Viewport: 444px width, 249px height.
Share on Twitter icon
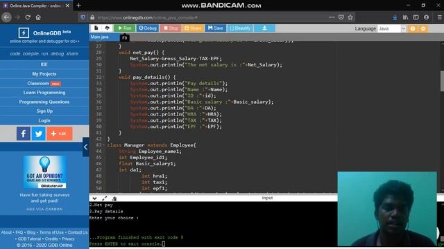[x=39, y=133]
